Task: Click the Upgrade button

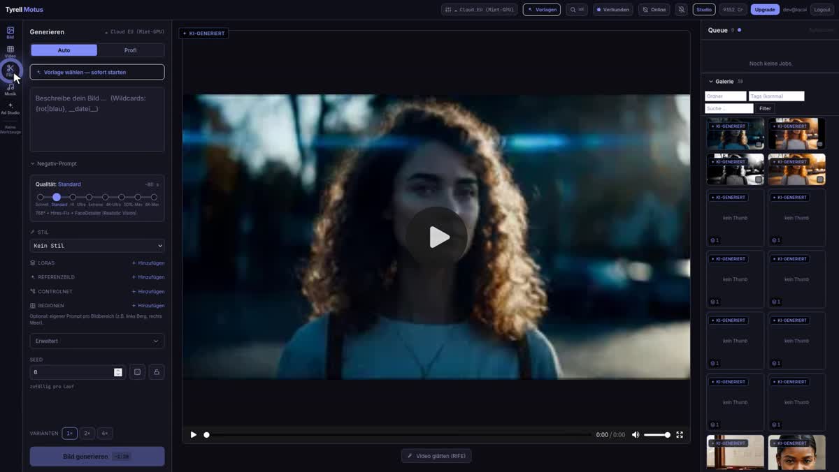Action: coord(765,10)
